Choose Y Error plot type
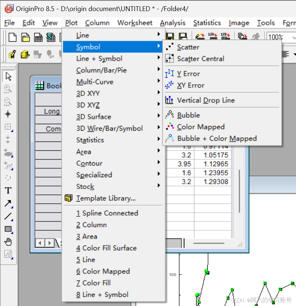The image size is (296, 306). coord(222,73)
